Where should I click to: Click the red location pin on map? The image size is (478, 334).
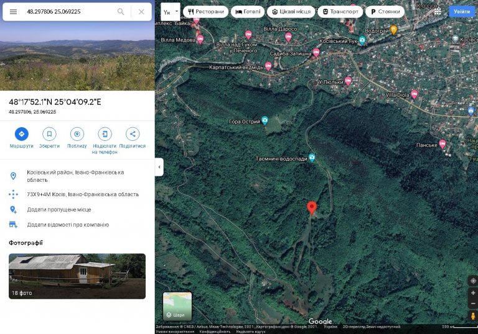click(312, 209)
